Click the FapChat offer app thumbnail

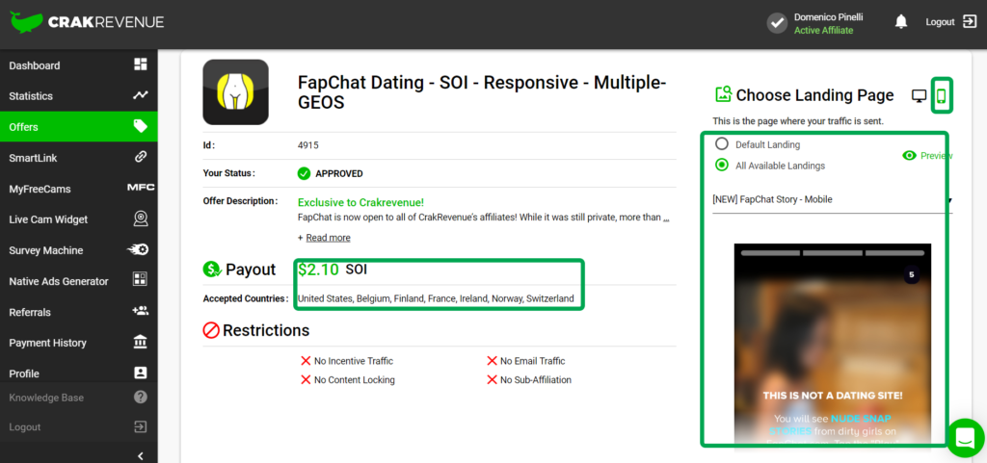coord(235,92)
